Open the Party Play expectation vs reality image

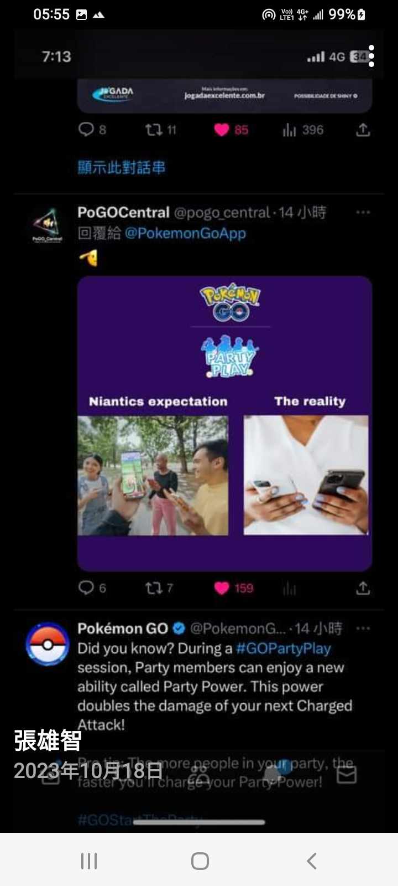coord(224,424)
